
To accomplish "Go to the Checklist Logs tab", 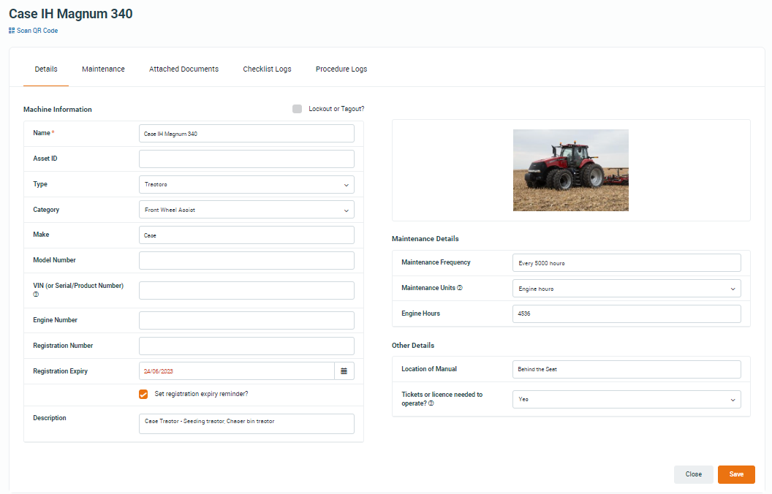I will [267, 69].
